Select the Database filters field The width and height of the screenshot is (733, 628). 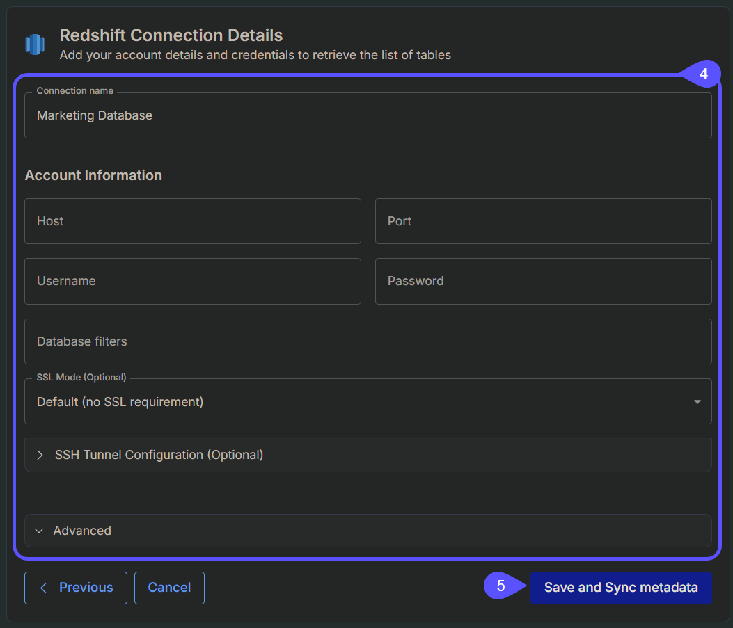tap(368, 341)
